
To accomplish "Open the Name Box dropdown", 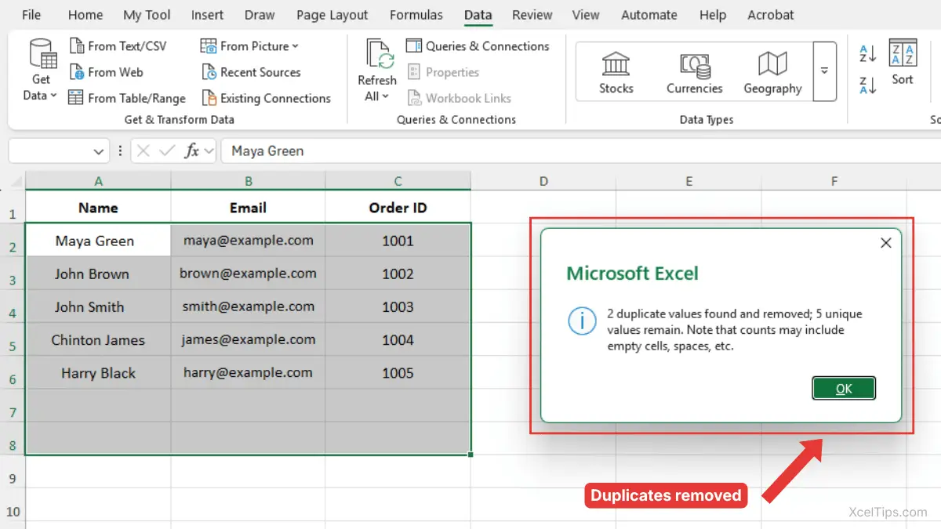I will click(99, 151).
